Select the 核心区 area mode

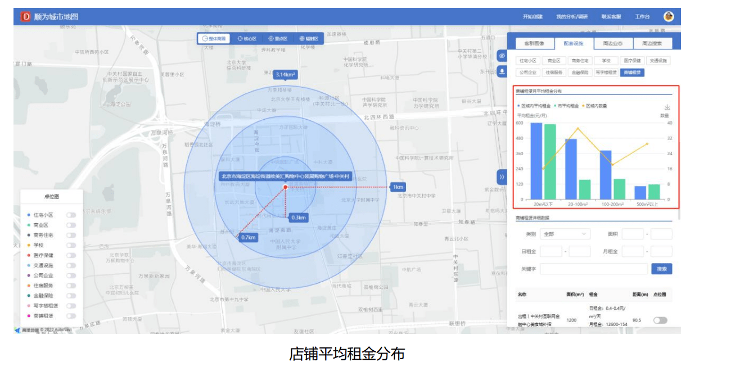(247, 39)
